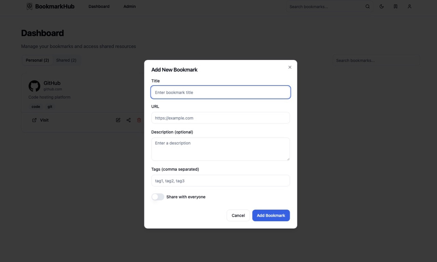
Task: Toggle dark mode moon icon
Action: pos(381,6)
